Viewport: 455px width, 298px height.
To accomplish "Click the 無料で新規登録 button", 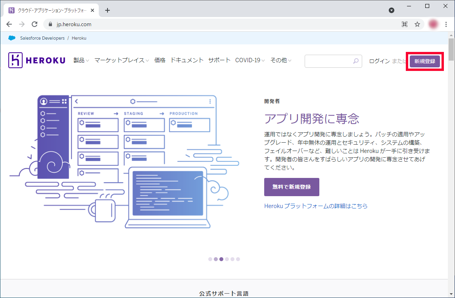I will click(x=292, y=187).
